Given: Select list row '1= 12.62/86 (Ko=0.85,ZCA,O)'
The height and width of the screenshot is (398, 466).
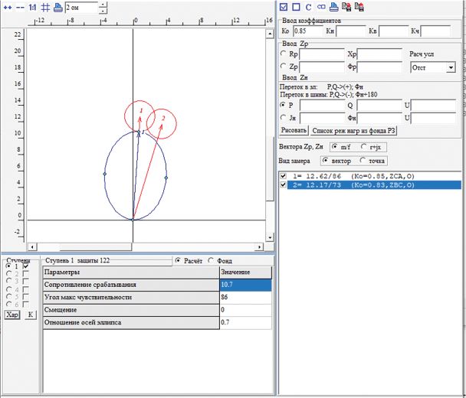Looking at the screenshot, I should (374, 176).
